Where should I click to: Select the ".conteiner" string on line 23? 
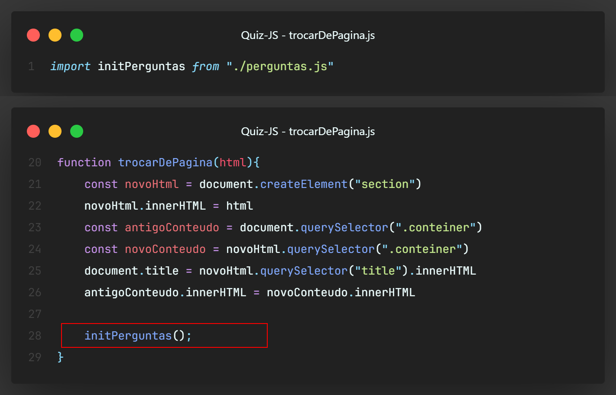click(x=435, y=227)
